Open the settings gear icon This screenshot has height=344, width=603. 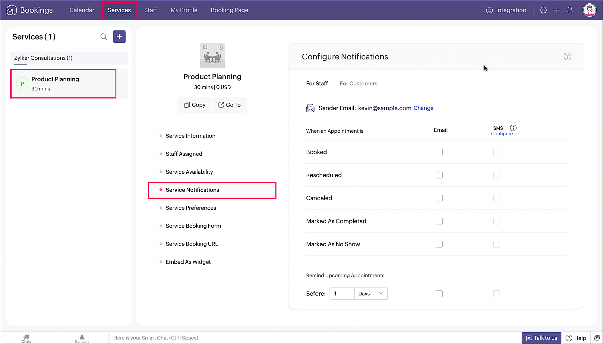543,10
